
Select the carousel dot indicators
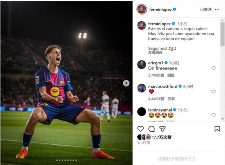coord(66,160)
